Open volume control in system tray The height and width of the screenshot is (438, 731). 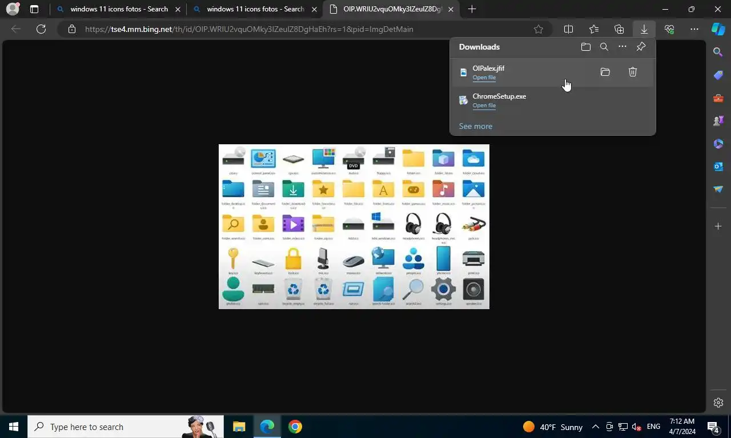click(x=637, y=427)
